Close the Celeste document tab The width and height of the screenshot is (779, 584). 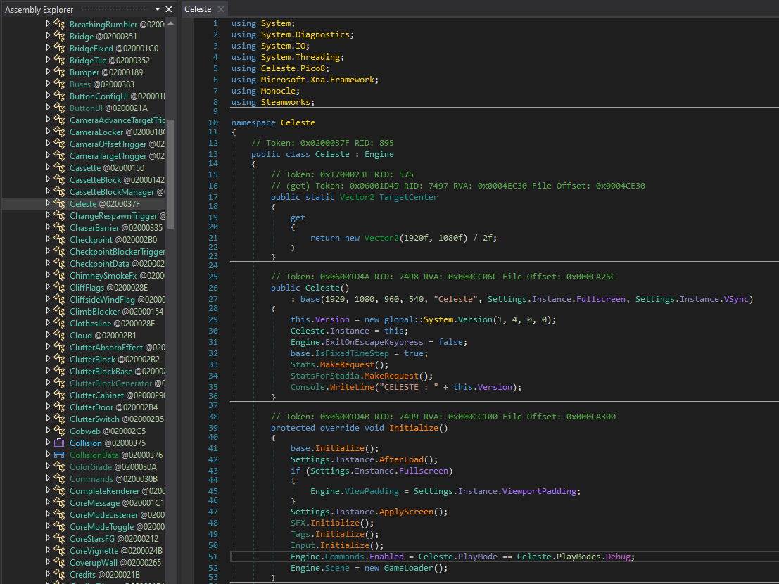pyautogui.click(x=220, y=9)
